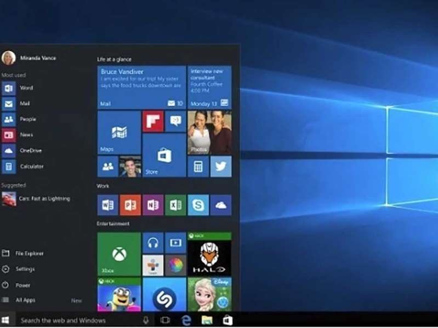Open the Maps tile

(x=119, y=133)
